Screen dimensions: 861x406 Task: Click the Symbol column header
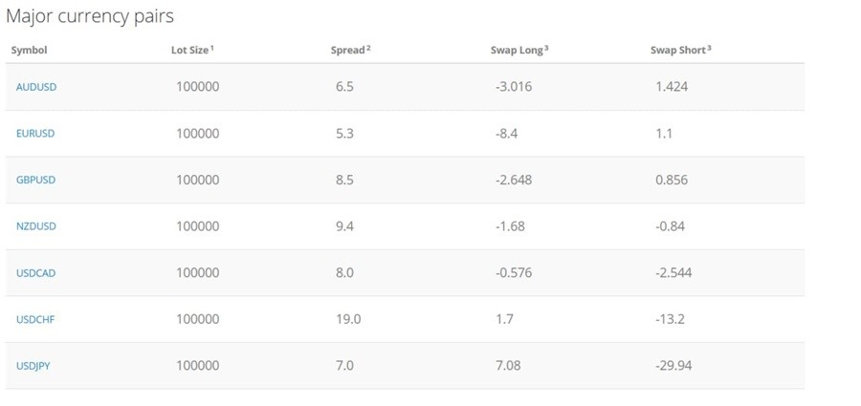(29, 50)
